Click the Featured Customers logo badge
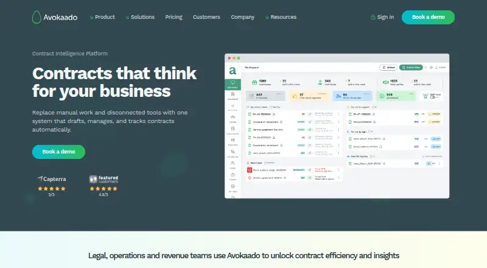487x268 pixels. pyautogui.click(x=103, y=179)
